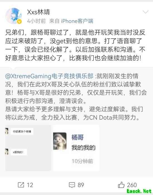Screen dimensions: 153x195
Task: Visit @XtremeGaming电子竞技俱乐部 mention link
Action: pos(49,76)
